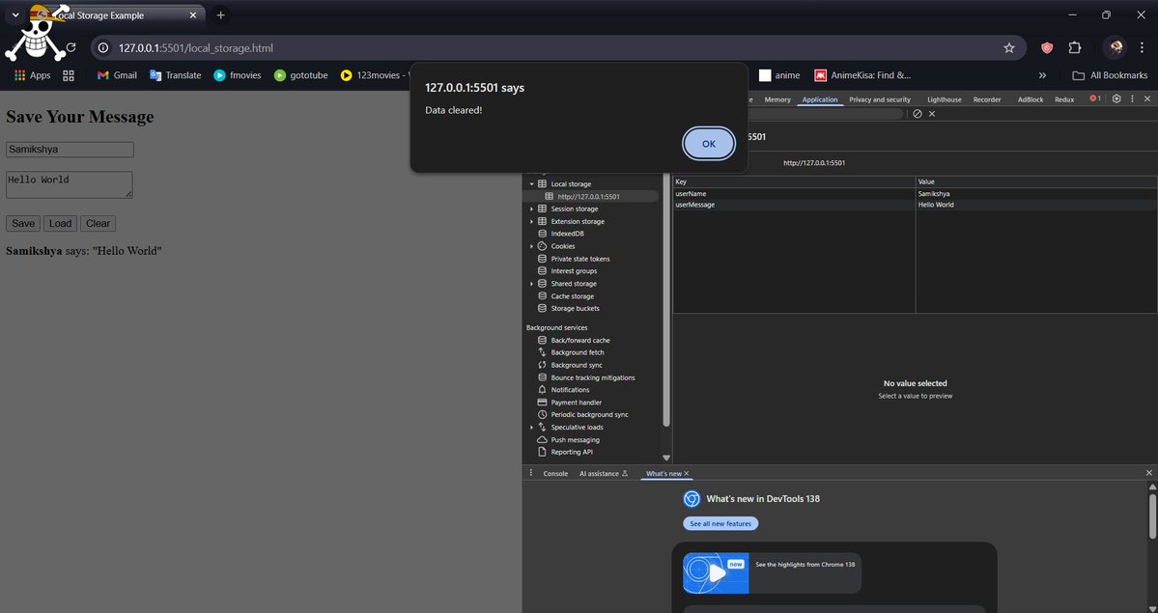The height and width of the screenshot is (613, 1158).
Task: Play the Chrome 138 highlights video thumbnail
Action: [716, 573]
